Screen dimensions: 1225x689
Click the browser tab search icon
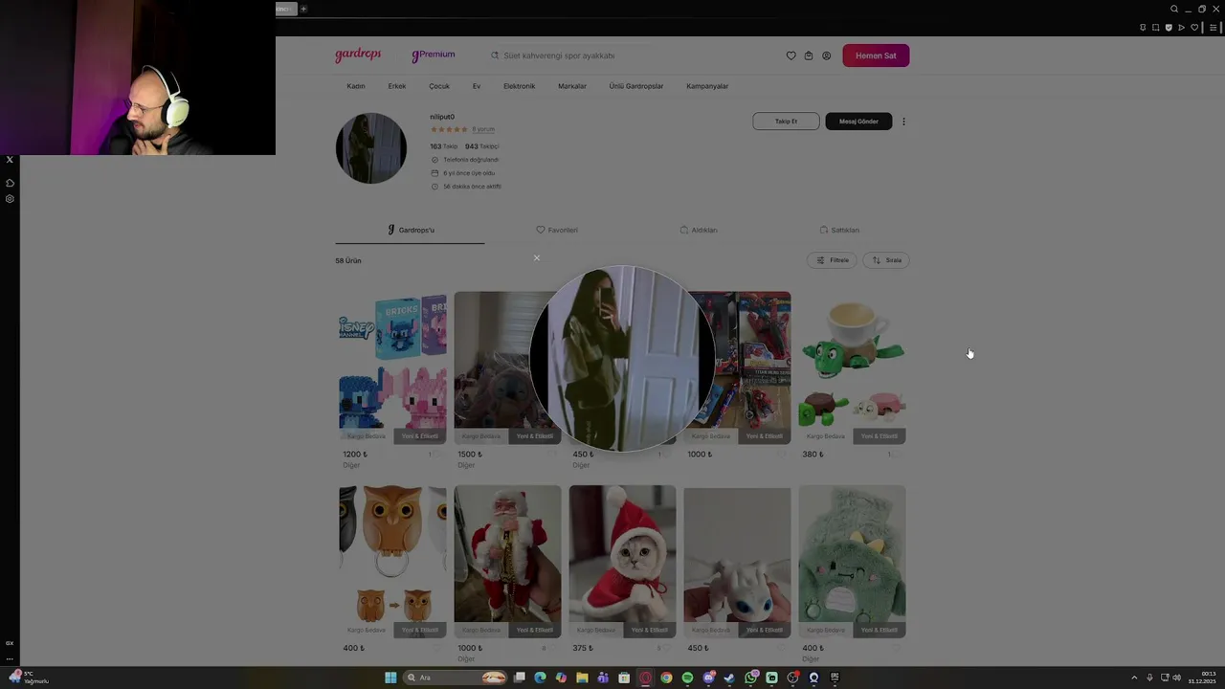tap(1174, 9)
